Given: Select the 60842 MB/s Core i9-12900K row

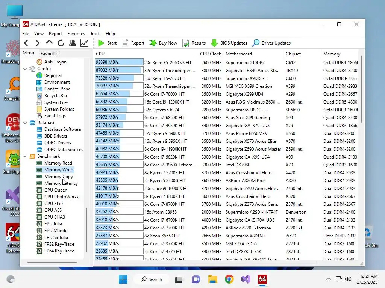Looking at the screenshot, I should click(226, 102).
